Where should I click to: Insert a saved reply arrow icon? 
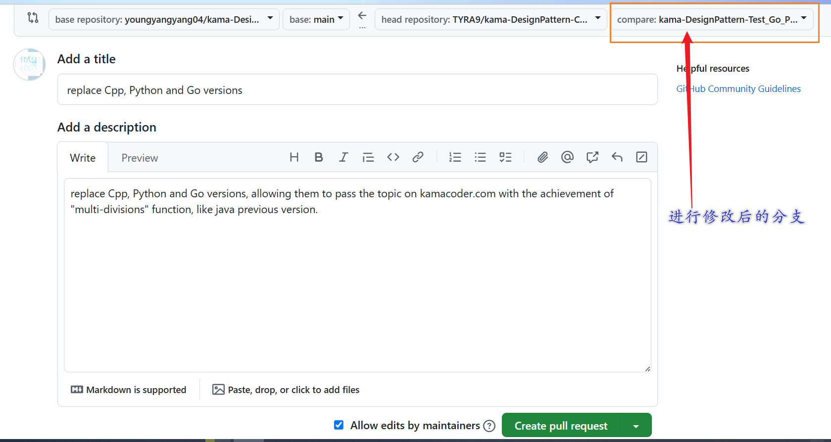(617, 157)
